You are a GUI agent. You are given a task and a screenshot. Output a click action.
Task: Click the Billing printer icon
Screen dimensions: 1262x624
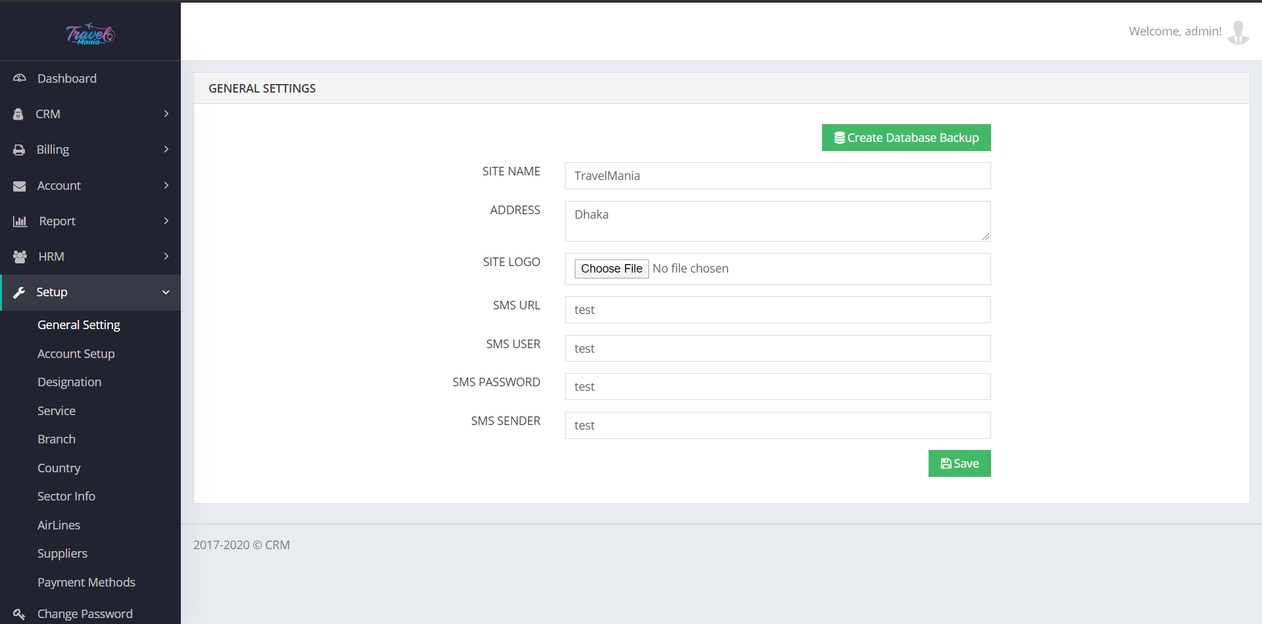pyautogui.click(x=19, y=150)
